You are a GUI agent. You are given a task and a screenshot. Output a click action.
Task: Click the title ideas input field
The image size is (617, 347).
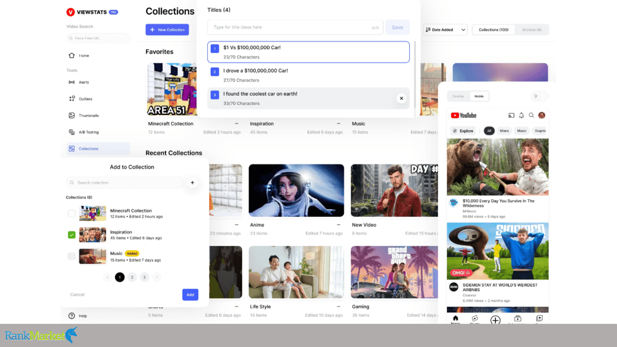[x=295, y=27]
